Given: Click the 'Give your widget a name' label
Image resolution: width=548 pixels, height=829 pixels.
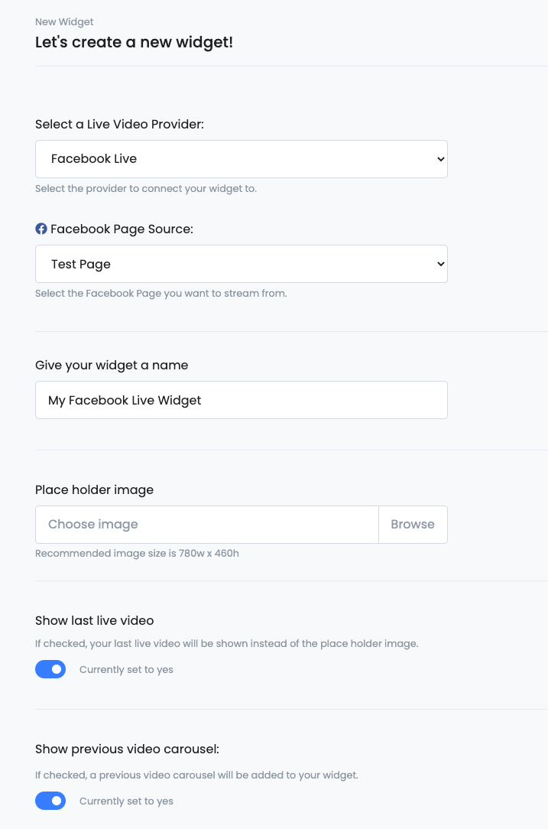Looking at the screenshot, I should (x=112, y=366).
